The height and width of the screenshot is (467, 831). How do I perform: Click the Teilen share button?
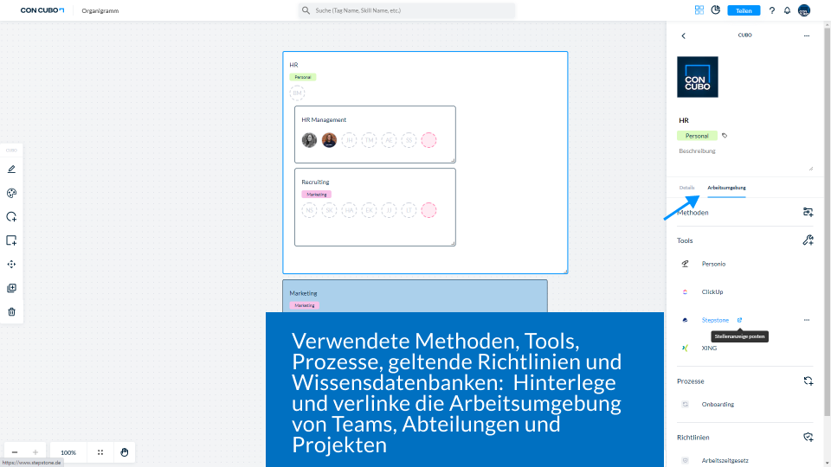pos(744,10)
